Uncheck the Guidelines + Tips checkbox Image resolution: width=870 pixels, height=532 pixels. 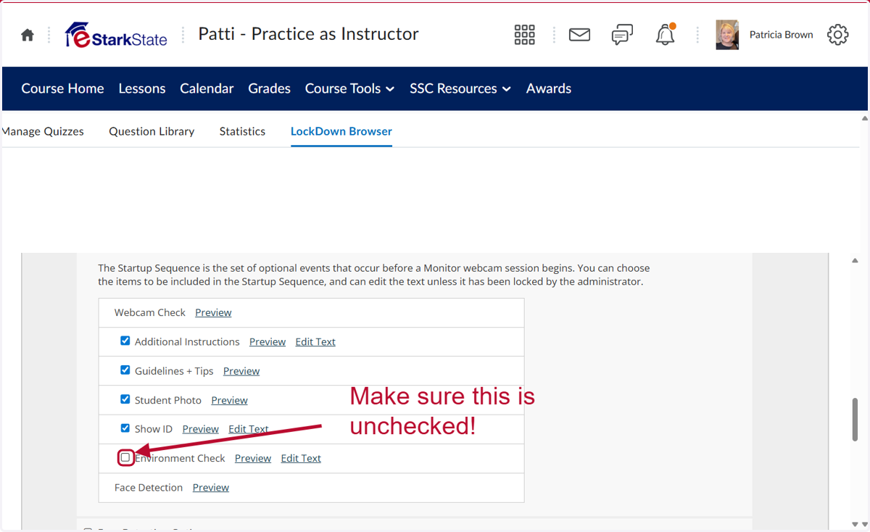(125, 370)
